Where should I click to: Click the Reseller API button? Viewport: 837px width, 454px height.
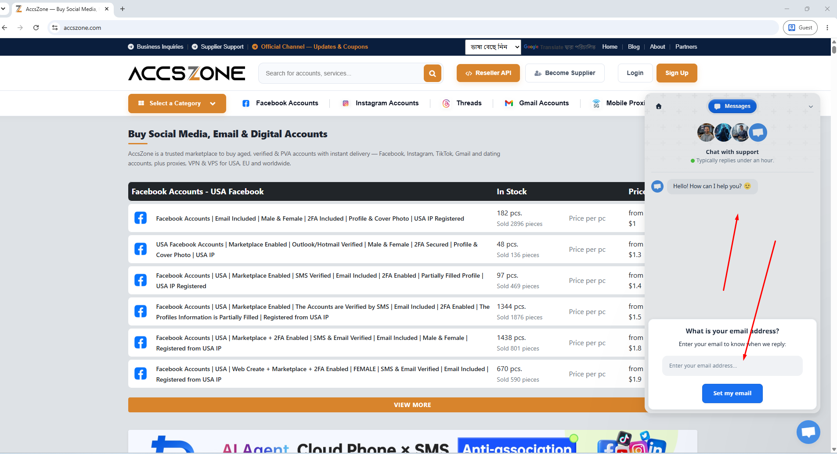(488, 73)
